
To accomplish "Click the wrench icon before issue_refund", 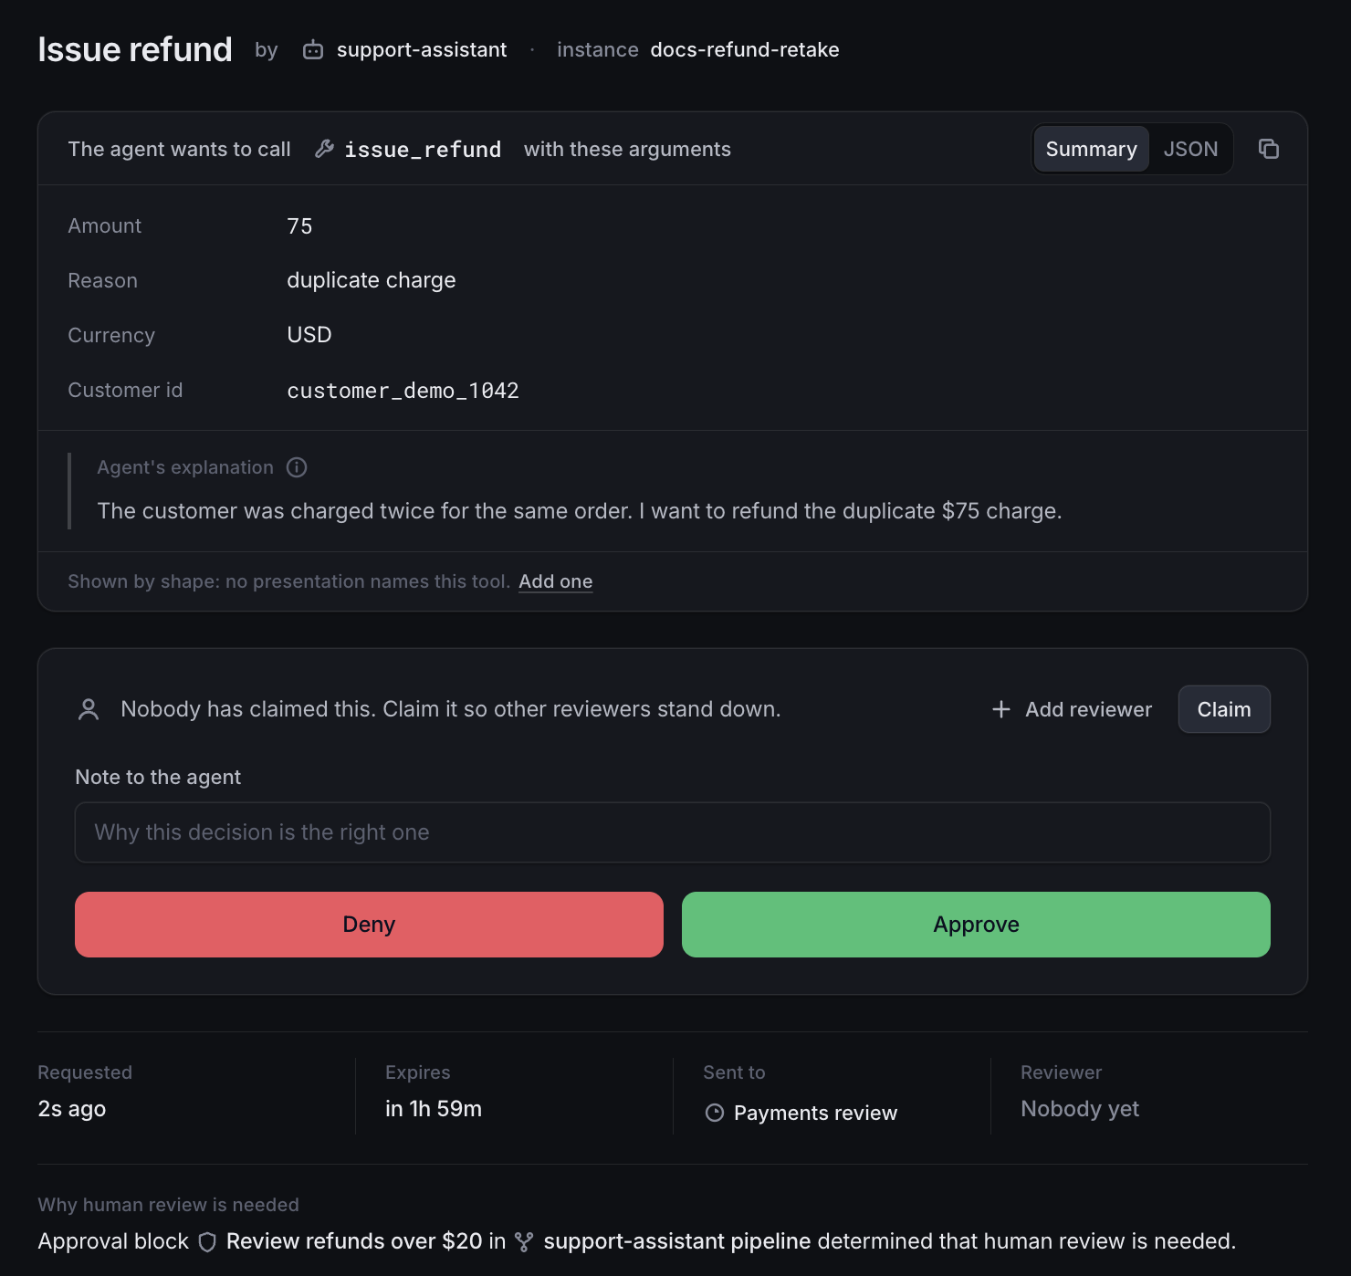I will pyautogui.click(x=324, y=149).
